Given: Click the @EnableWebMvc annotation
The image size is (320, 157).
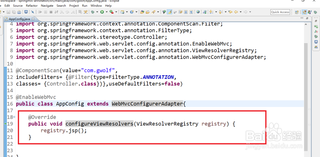Looking at the screenshot, I should (36, 97).
